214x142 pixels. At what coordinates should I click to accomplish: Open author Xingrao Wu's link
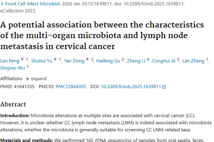(12, 68)
